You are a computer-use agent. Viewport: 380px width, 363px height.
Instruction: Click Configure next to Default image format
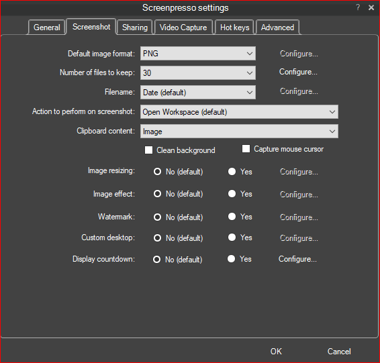tap(299, 54)
